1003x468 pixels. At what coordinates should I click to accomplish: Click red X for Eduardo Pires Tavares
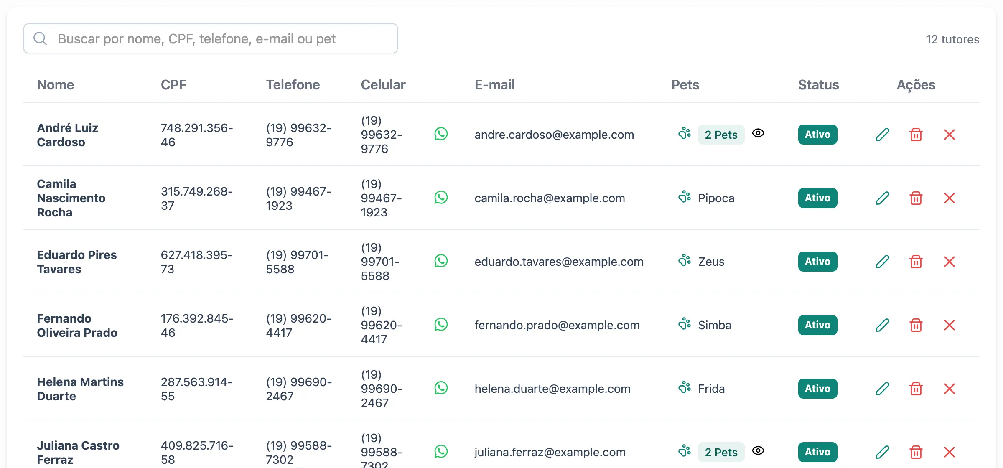(950, 262)
